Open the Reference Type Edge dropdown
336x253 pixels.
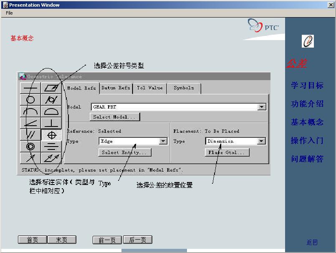click(163, 141)
